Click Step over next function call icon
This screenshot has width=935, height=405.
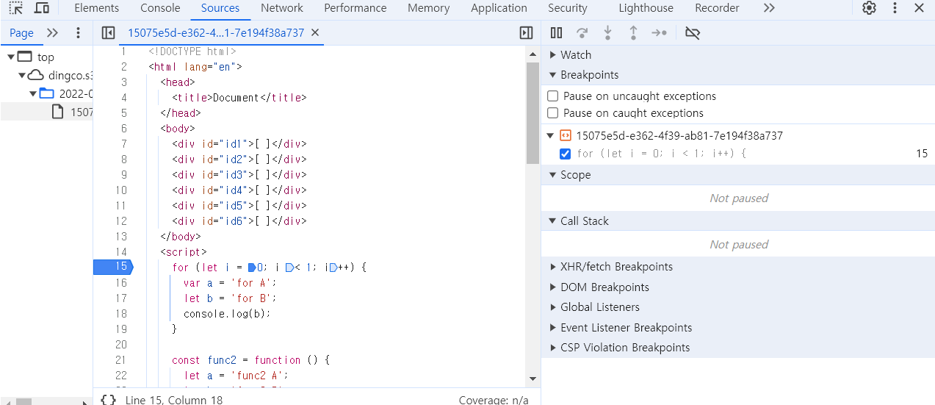click(x=582, y=33)
